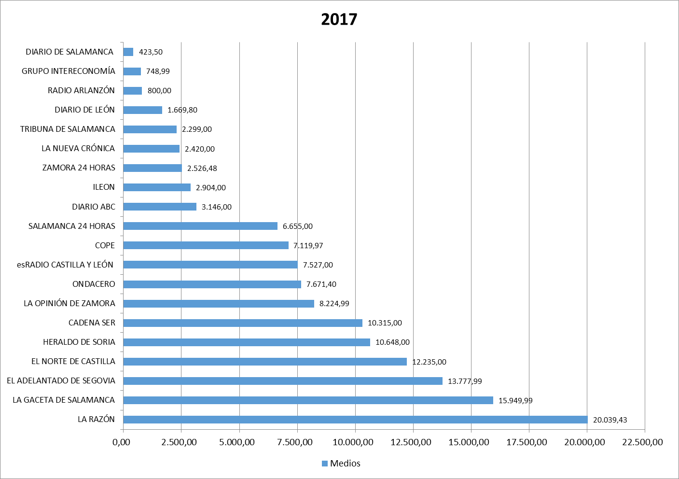Select the DIARIO DE LEÓN category label
The image size is (679, 479).
84,110
